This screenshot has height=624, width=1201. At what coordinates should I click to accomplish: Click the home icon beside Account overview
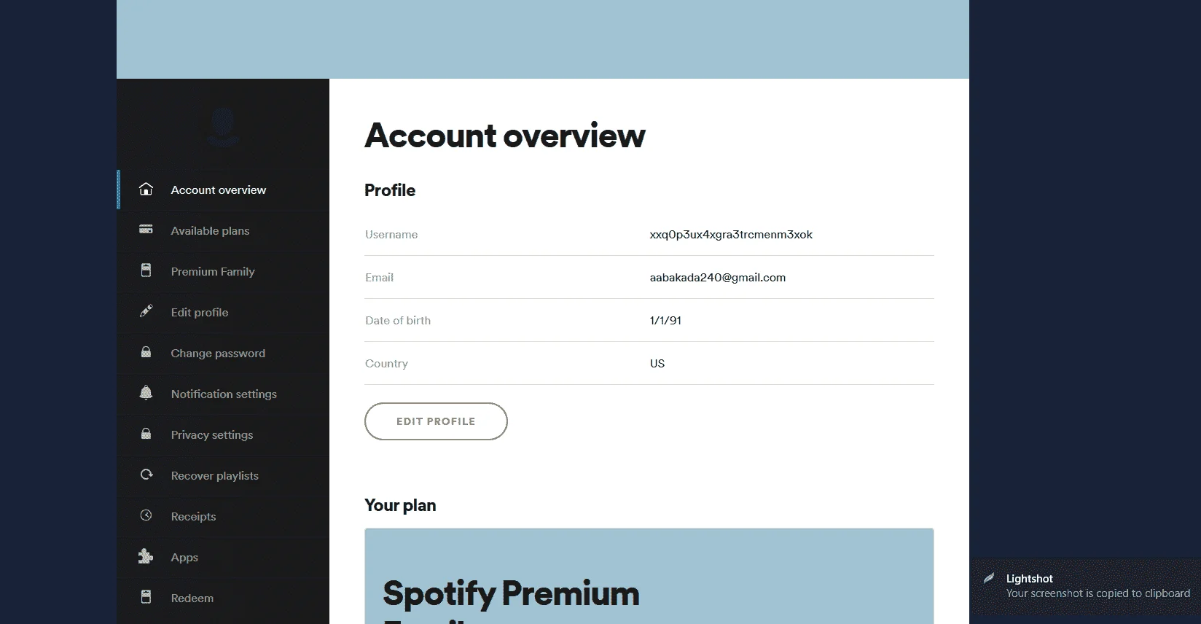[146, 190]
